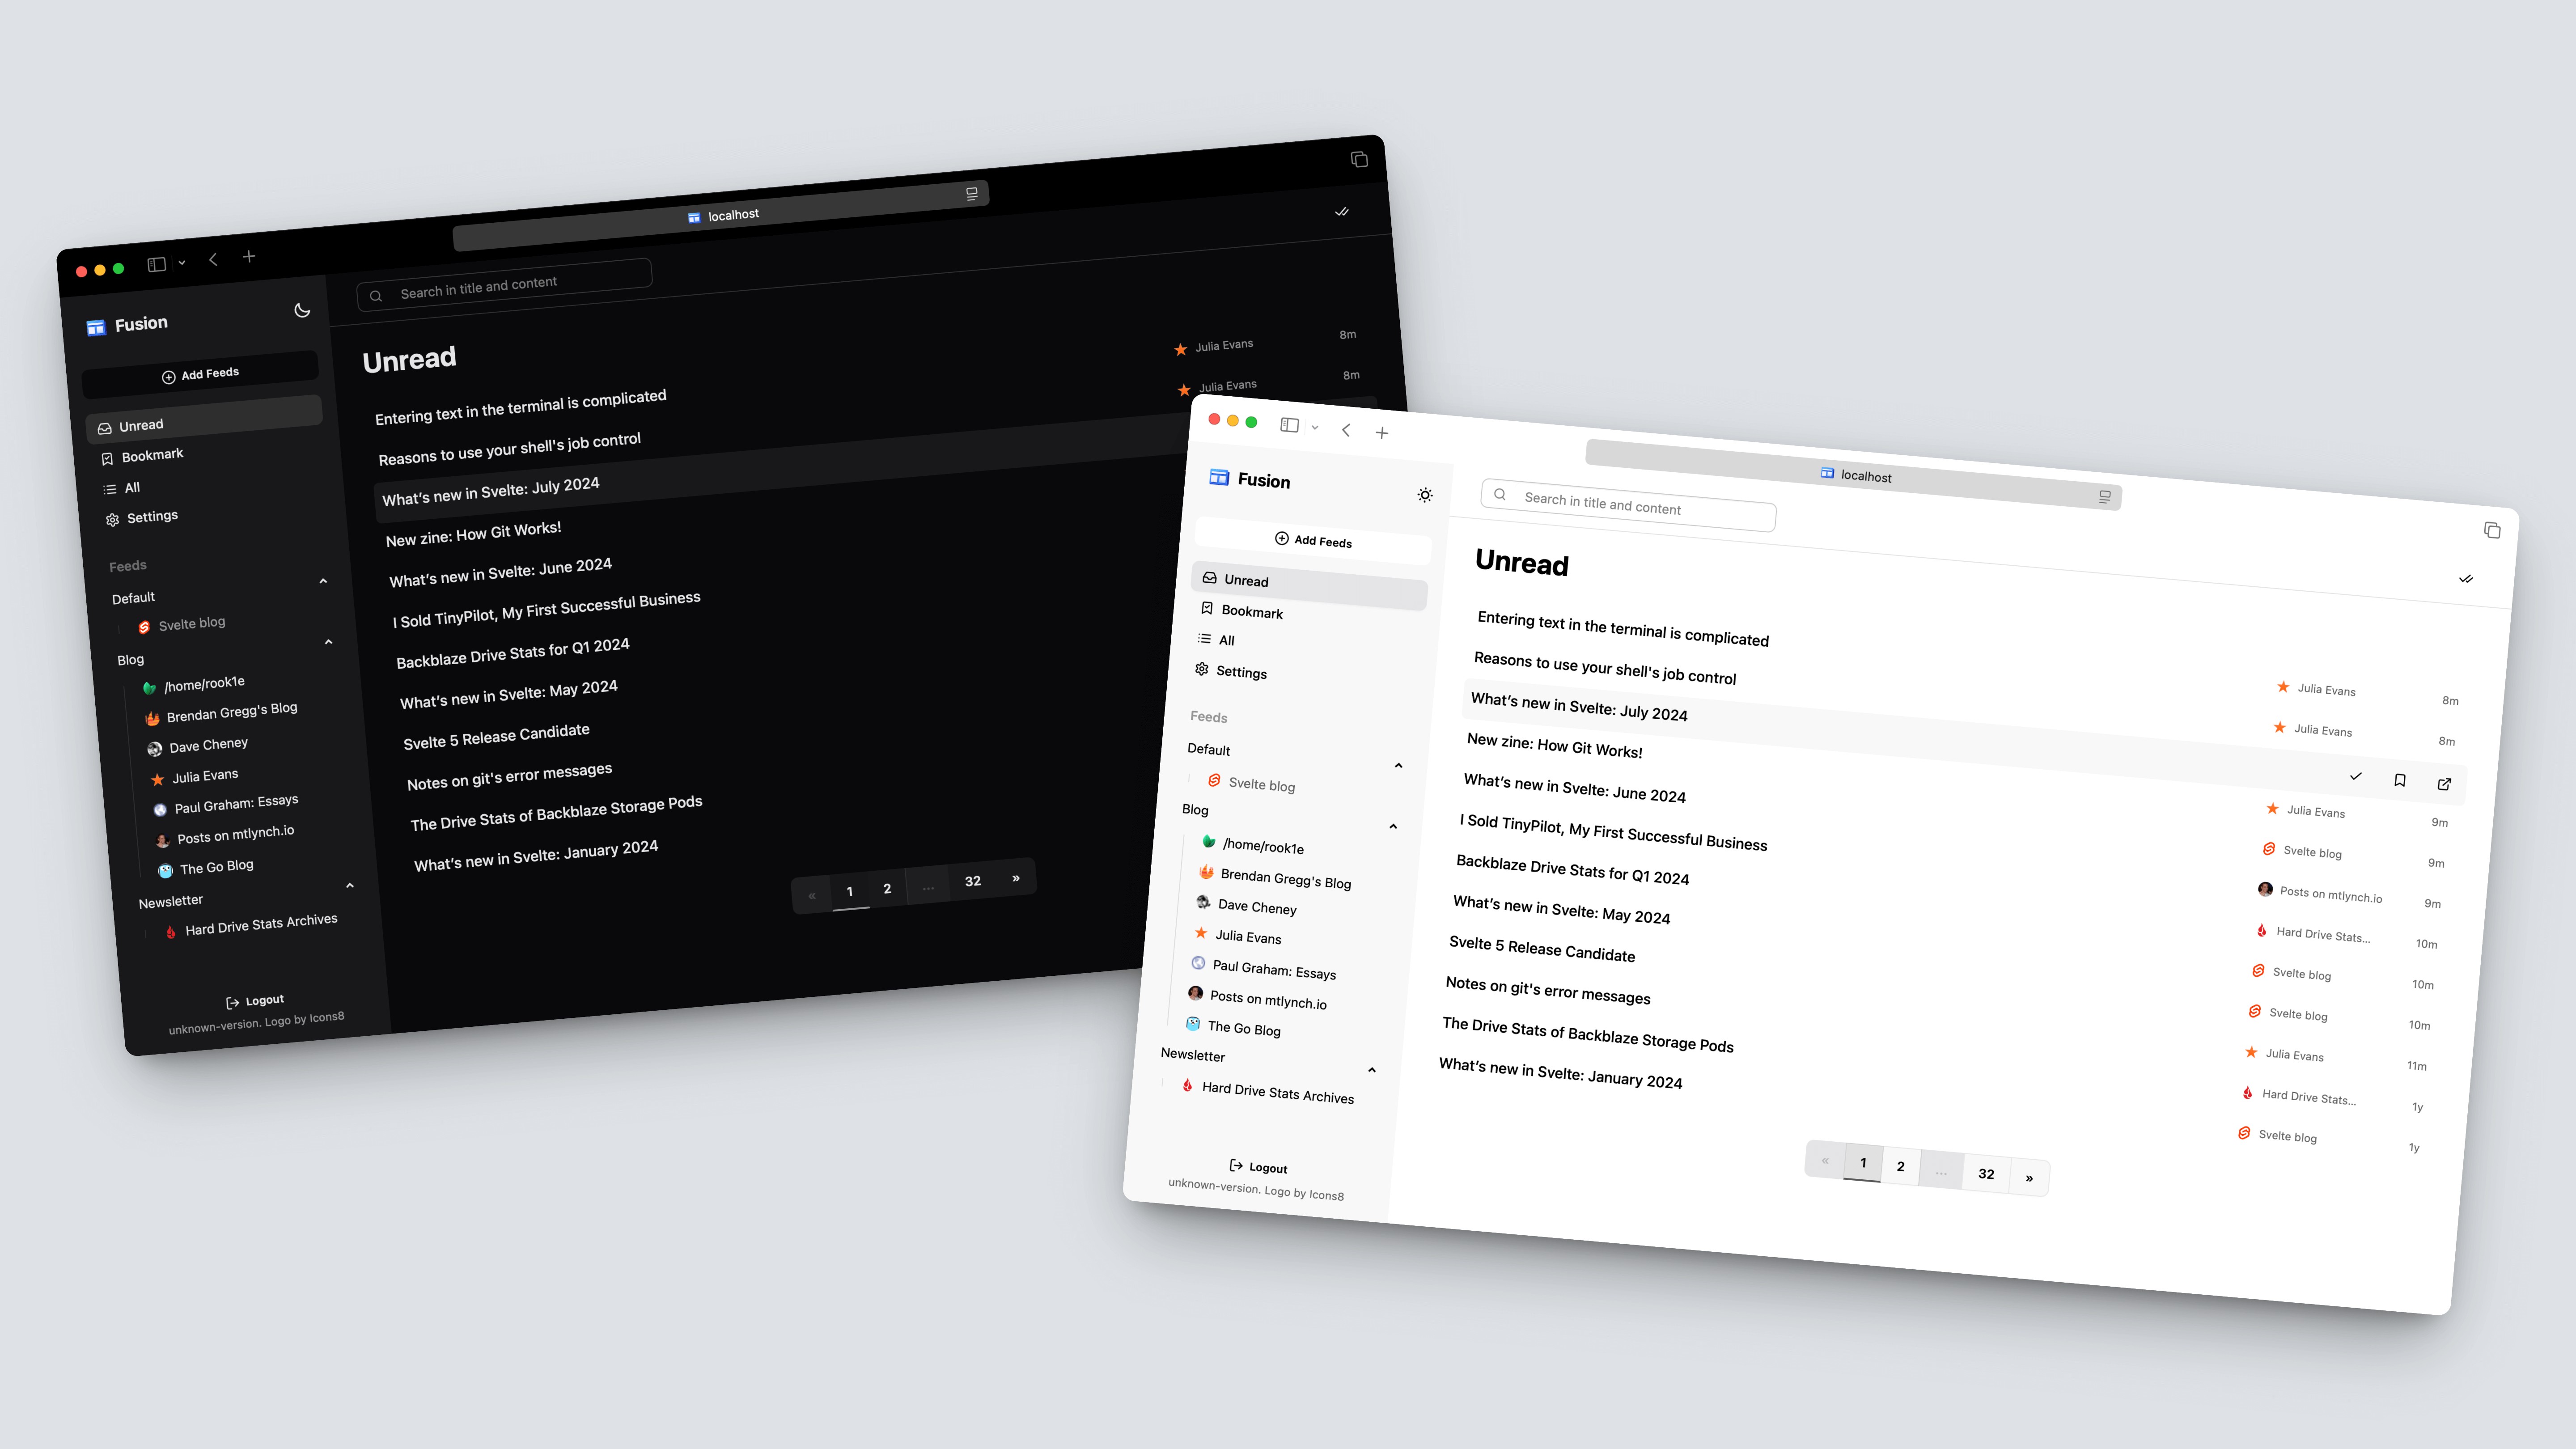Go to page 32 in light pagination

(1986, 1174)
